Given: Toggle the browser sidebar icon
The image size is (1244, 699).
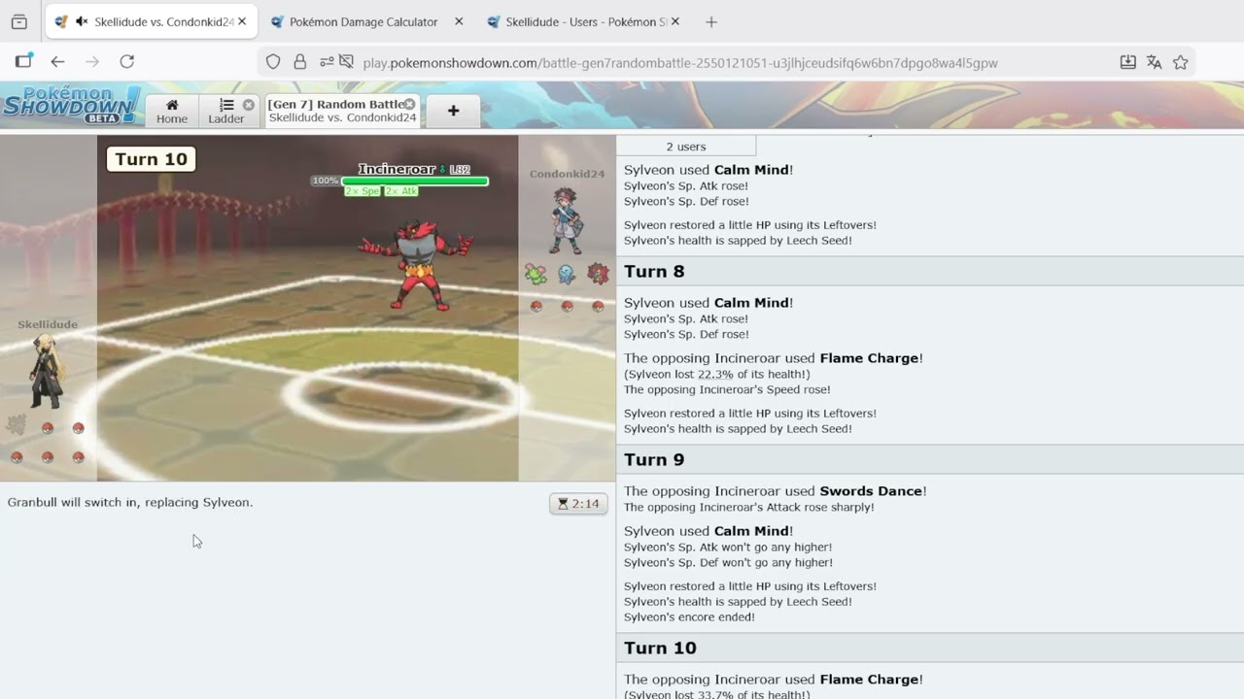Looking at the screenshot, I should coord(23,61).
